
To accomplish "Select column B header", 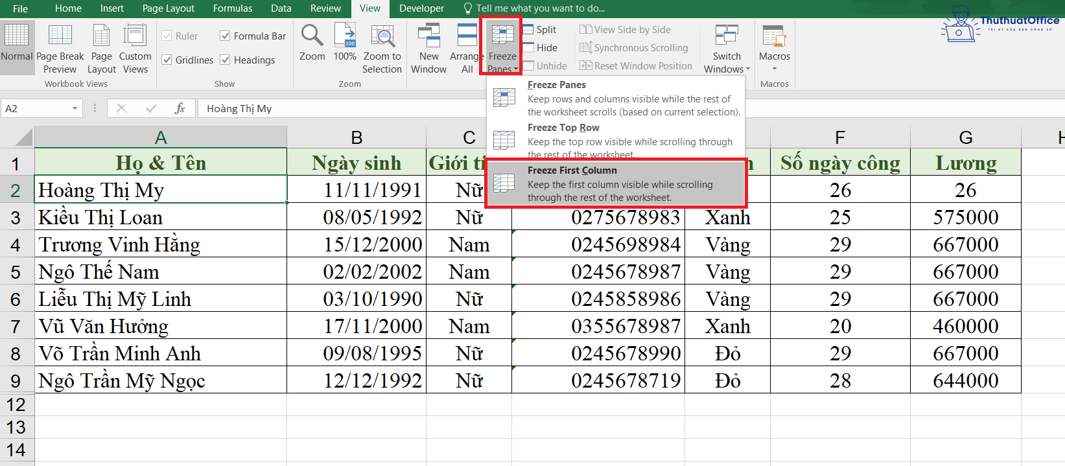I will 357,137.
